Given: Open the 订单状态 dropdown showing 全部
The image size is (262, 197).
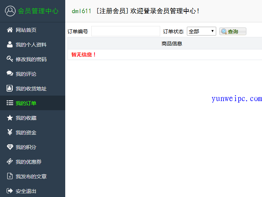Looking at the screenshot, I should (x=201, y=31).
